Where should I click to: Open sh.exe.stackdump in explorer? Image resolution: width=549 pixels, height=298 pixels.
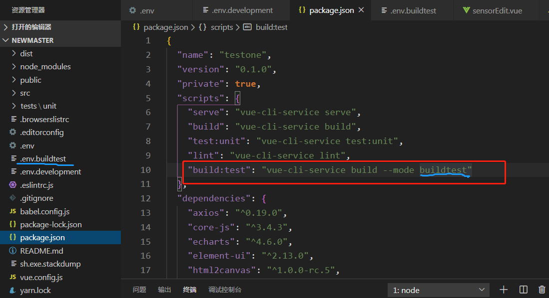tap(60, 264)
